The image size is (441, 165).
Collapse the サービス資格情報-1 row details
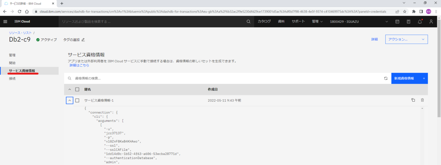coord(69,100)
